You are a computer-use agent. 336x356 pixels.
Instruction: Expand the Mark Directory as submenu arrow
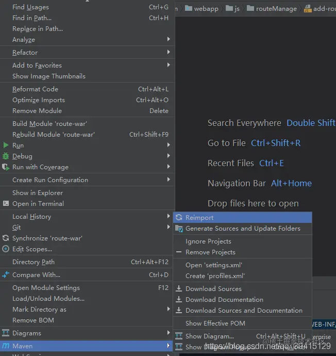(169, 309)
